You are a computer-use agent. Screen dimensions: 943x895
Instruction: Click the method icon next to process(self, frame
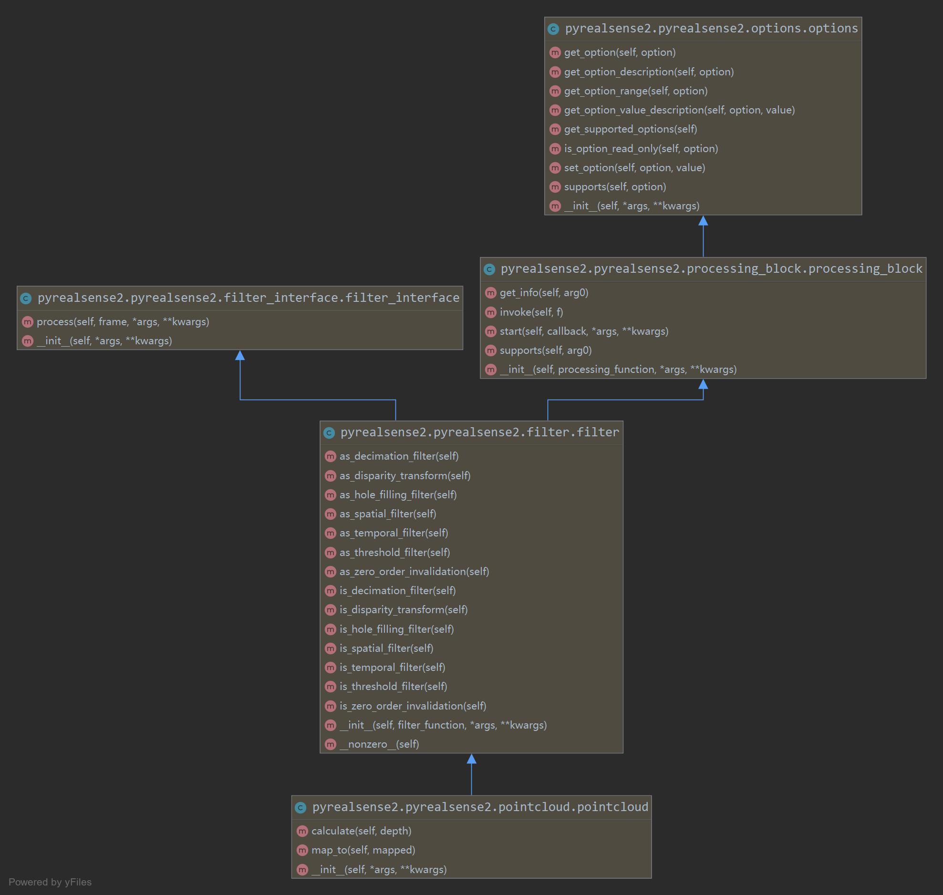(x=27, y=322)
